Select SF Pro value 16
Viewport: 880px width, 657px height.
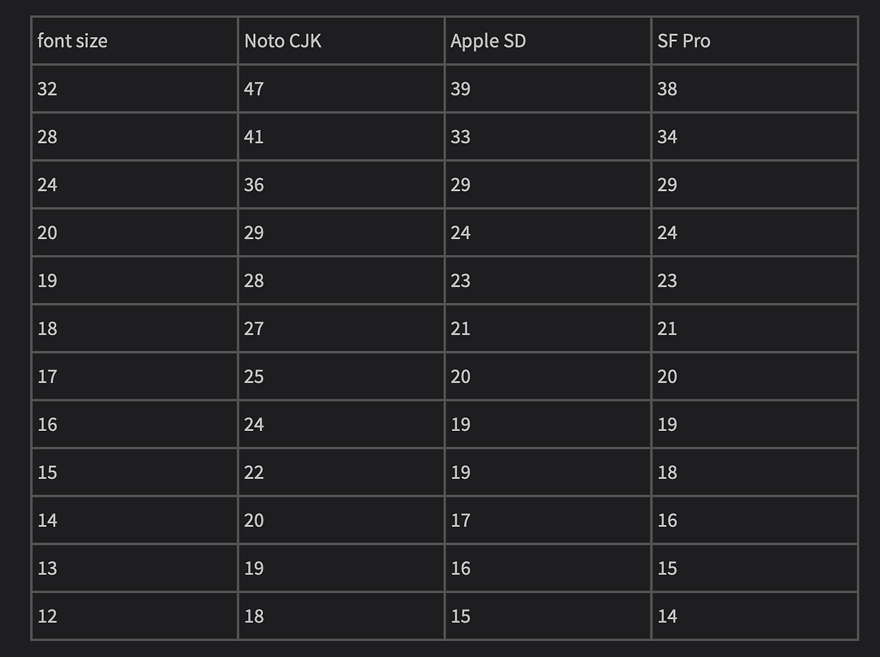755,520
